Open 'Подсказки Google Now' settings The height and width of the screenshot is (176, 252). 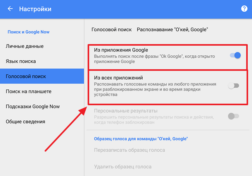[x=33, y=106]
